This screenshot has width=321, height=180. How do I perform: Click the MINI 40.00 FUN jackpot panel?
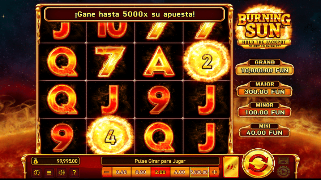[264, 130]
